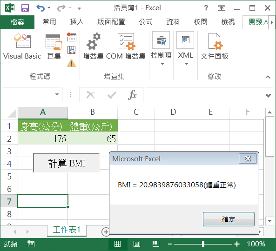The height and width of the screenshot is (251, 276).
Task: Switch to Page Layout view
Action: [137, 244]
